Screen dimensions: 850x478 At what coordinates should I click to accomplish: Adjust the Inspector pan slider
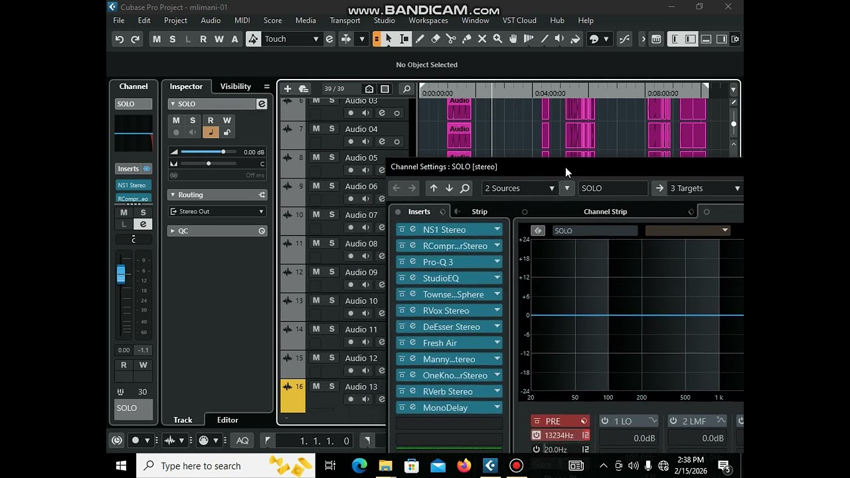coord(209,164)
